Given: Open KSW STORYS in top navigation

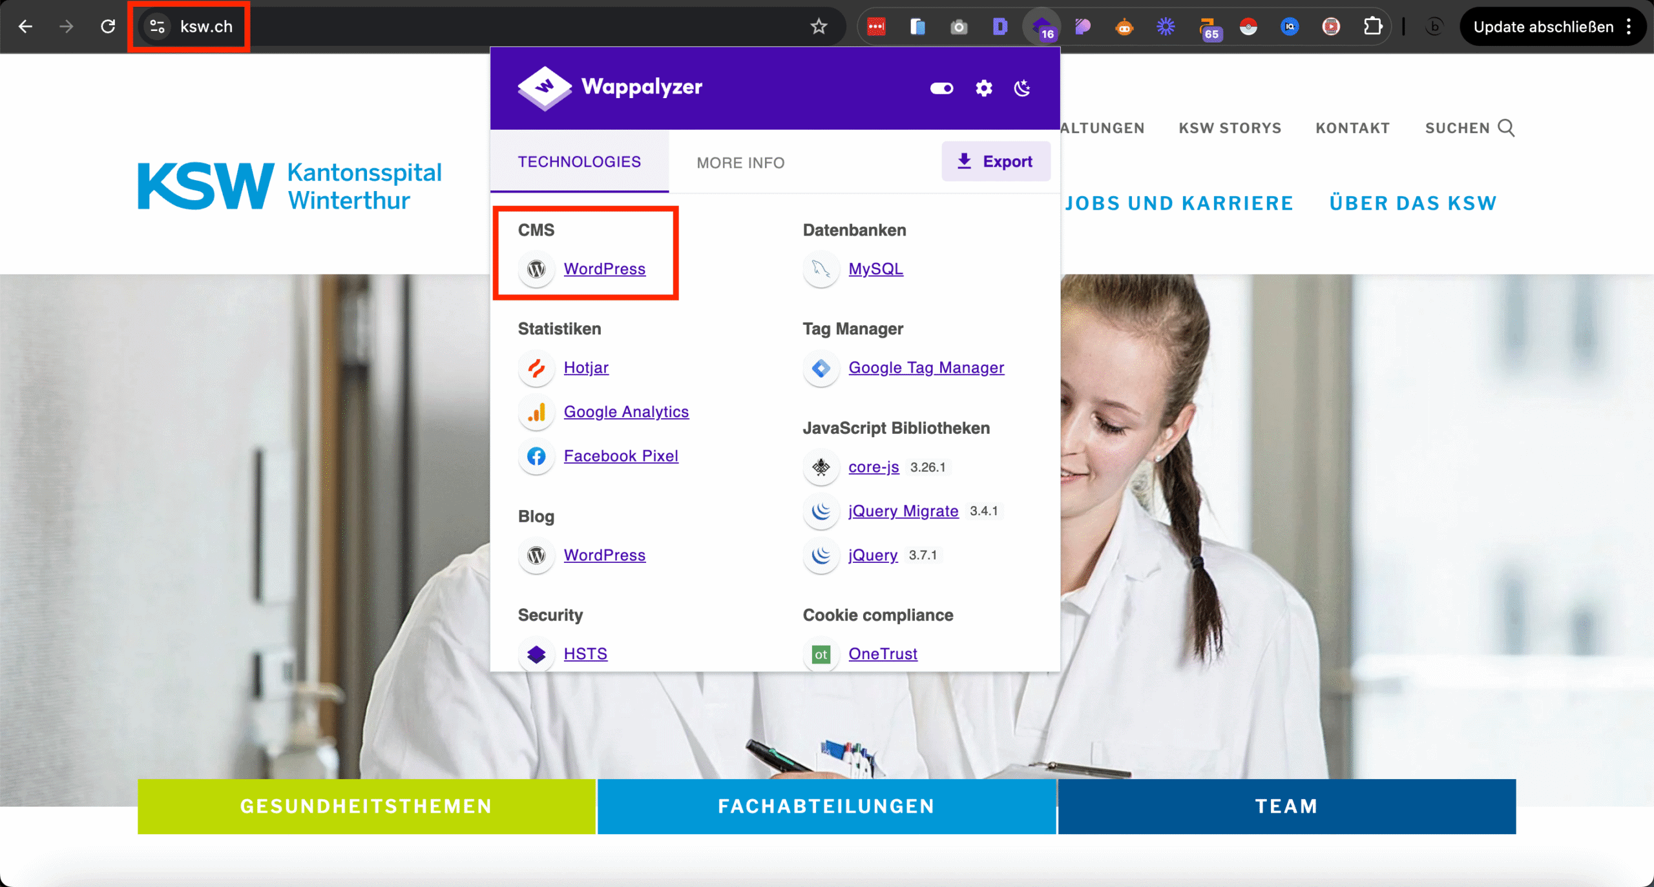Looking at the screenshot, I should [x=1230, y=128].
